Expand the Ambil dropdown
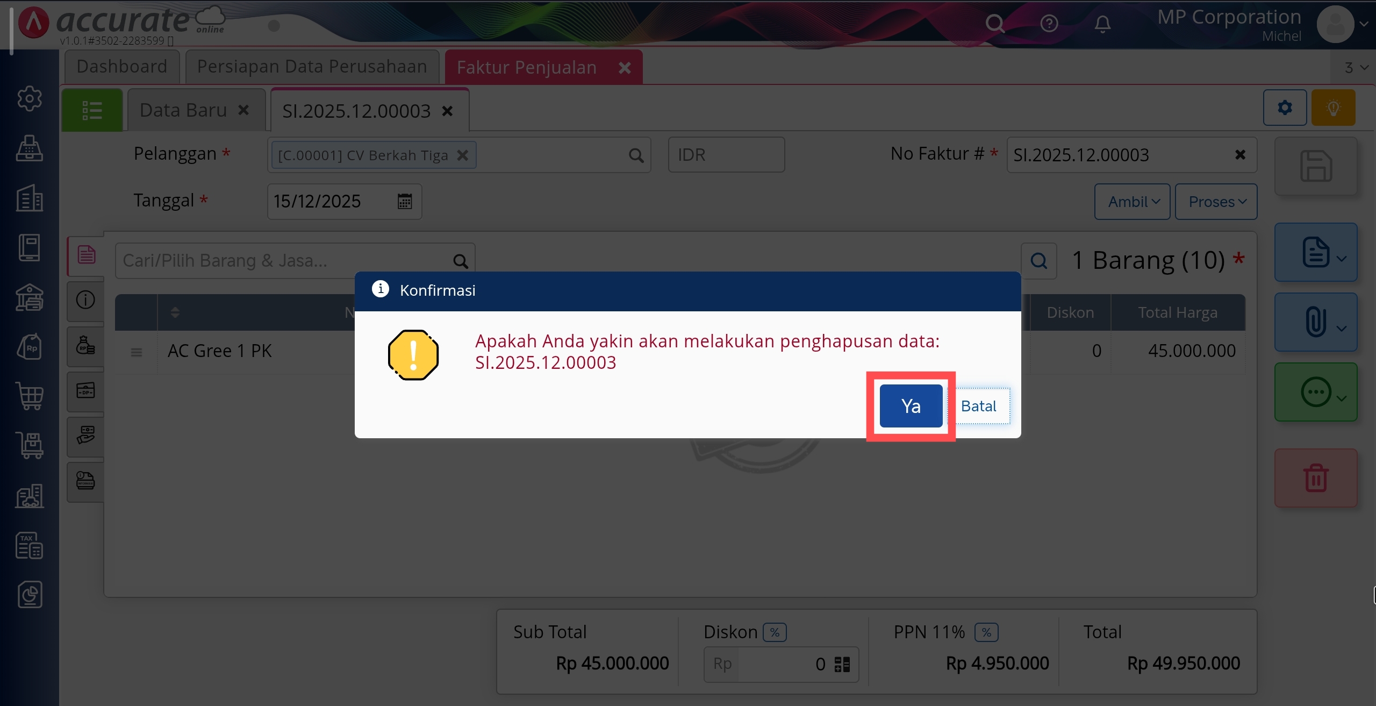Viewport: 1376px width, 706px height. tap(1133, 202)
